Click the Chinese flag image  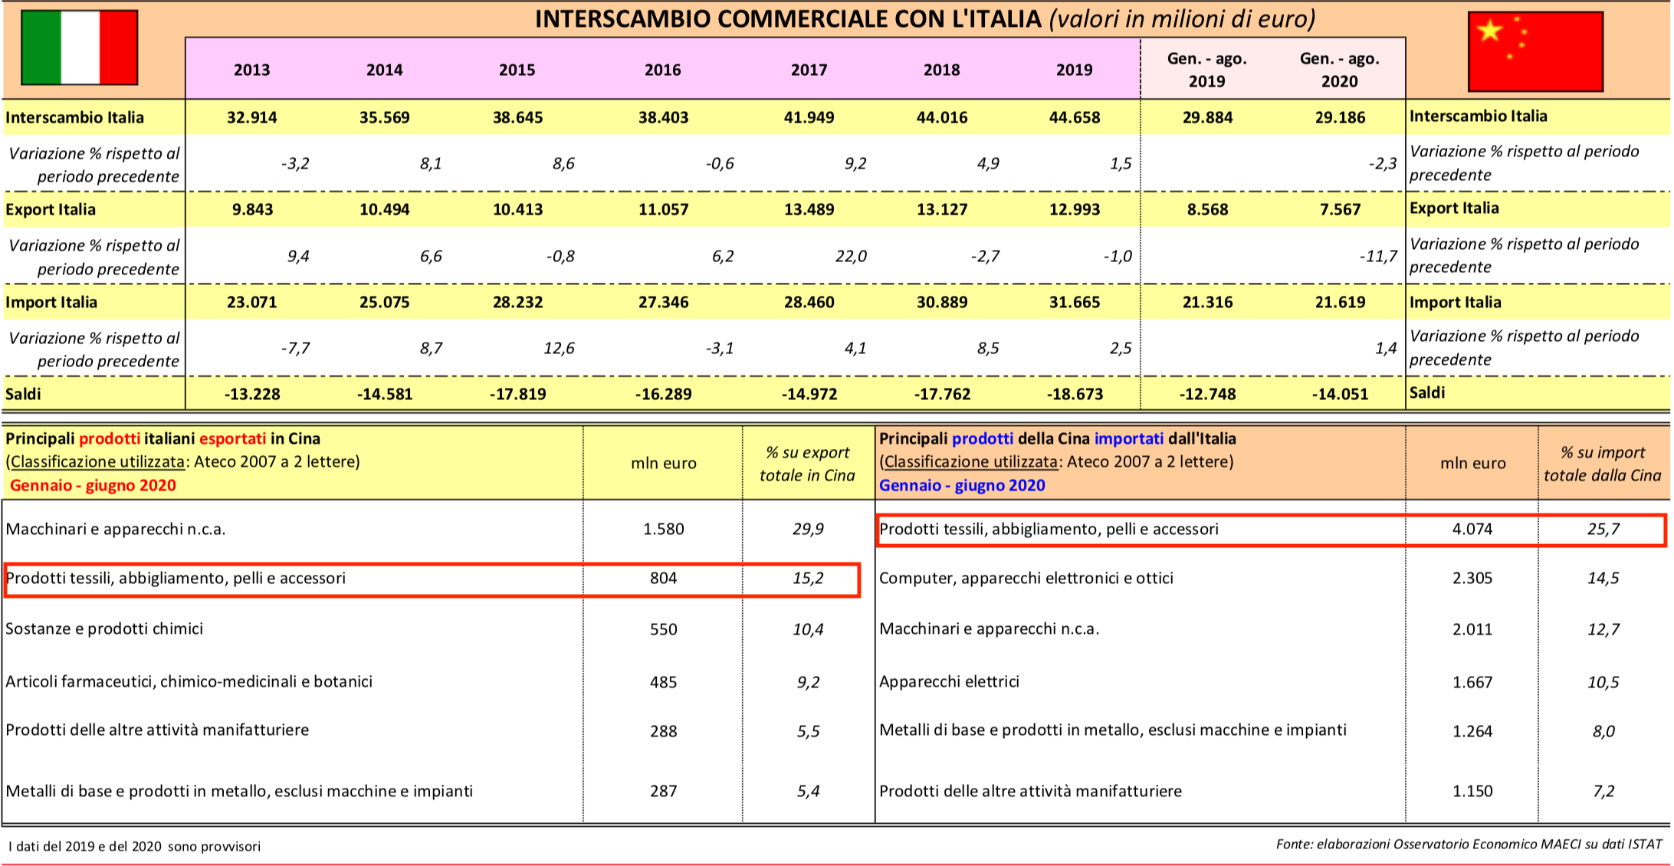click(x=1534, y=51)
